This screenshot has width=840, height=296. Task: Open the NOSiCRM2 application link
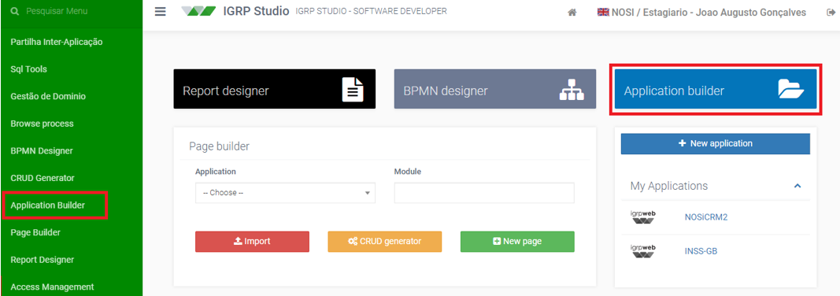tap(706, 217)
